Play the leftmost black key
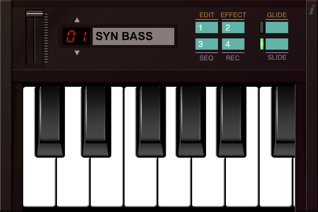The width and height of the screenshot is (318, 212). (50, 122)
